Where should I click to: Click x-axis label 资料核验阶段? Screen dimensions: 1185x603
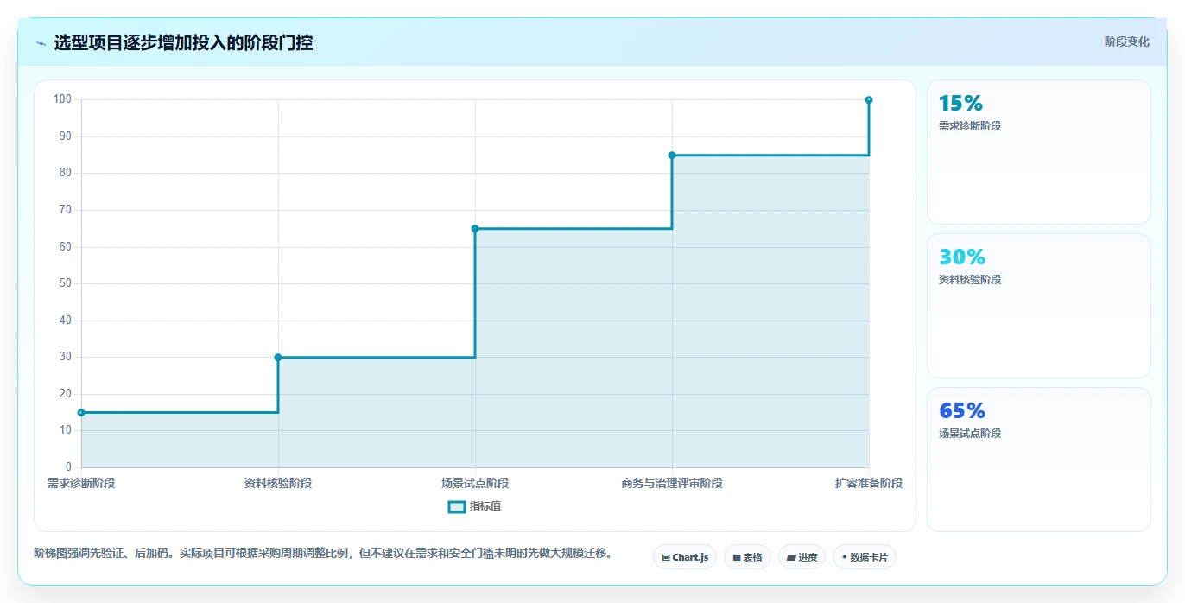tap(278, 483)
